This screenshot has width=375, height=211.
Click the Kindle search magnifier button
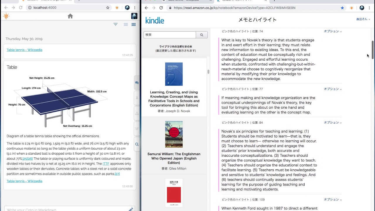(202, 35)
